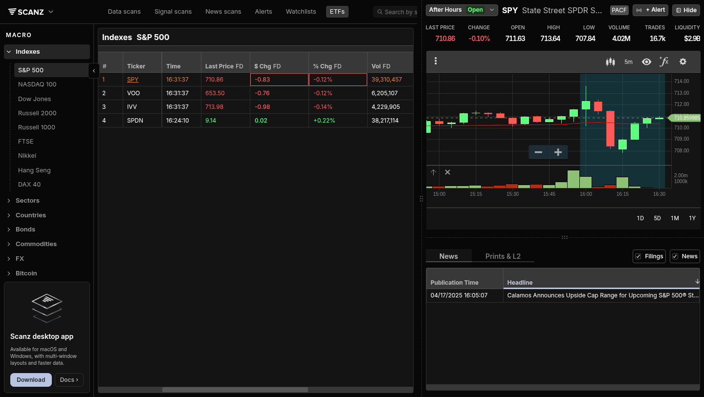
Task: Open indicators fx function icon
Action: pos(663,62)
